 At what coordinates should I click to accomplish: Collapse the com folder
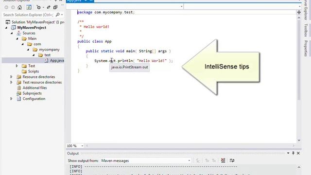pos(23,44)
